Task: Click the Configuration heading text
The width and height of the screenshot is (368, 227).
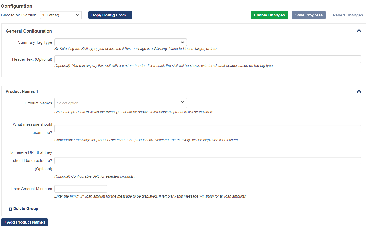Action: tap(17, 6)
